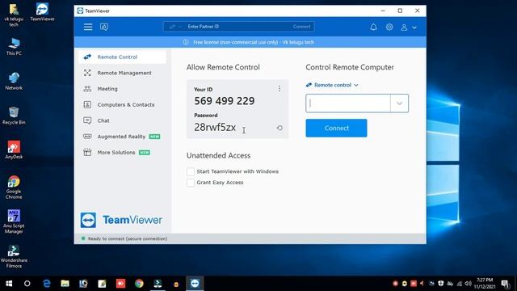The width and height of the screenshot is (517, 291).
Task: Click the TeamViewer title bar app icon
Action: pyautogui.click(x=80, y=11)
